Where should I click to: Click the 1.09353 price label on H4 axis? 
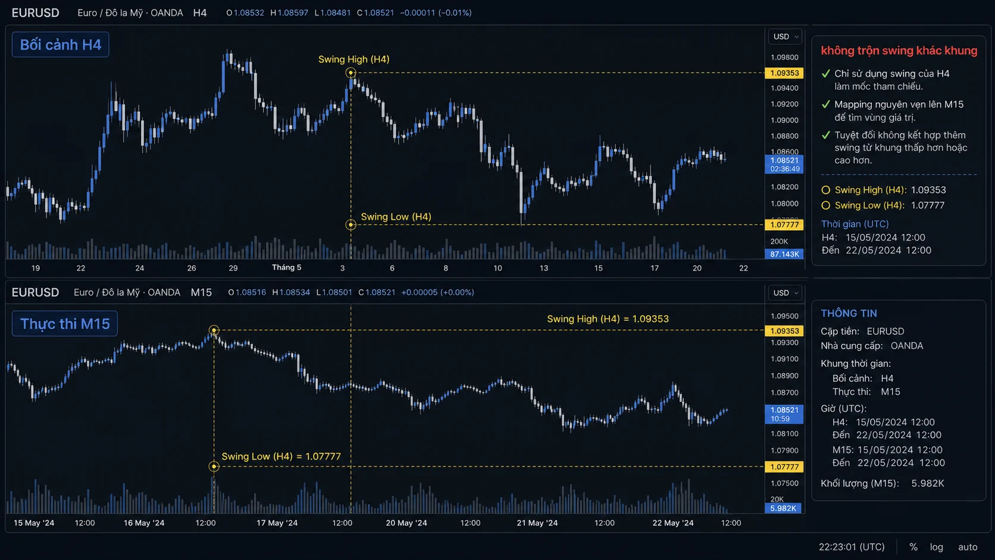click(784, 73)
